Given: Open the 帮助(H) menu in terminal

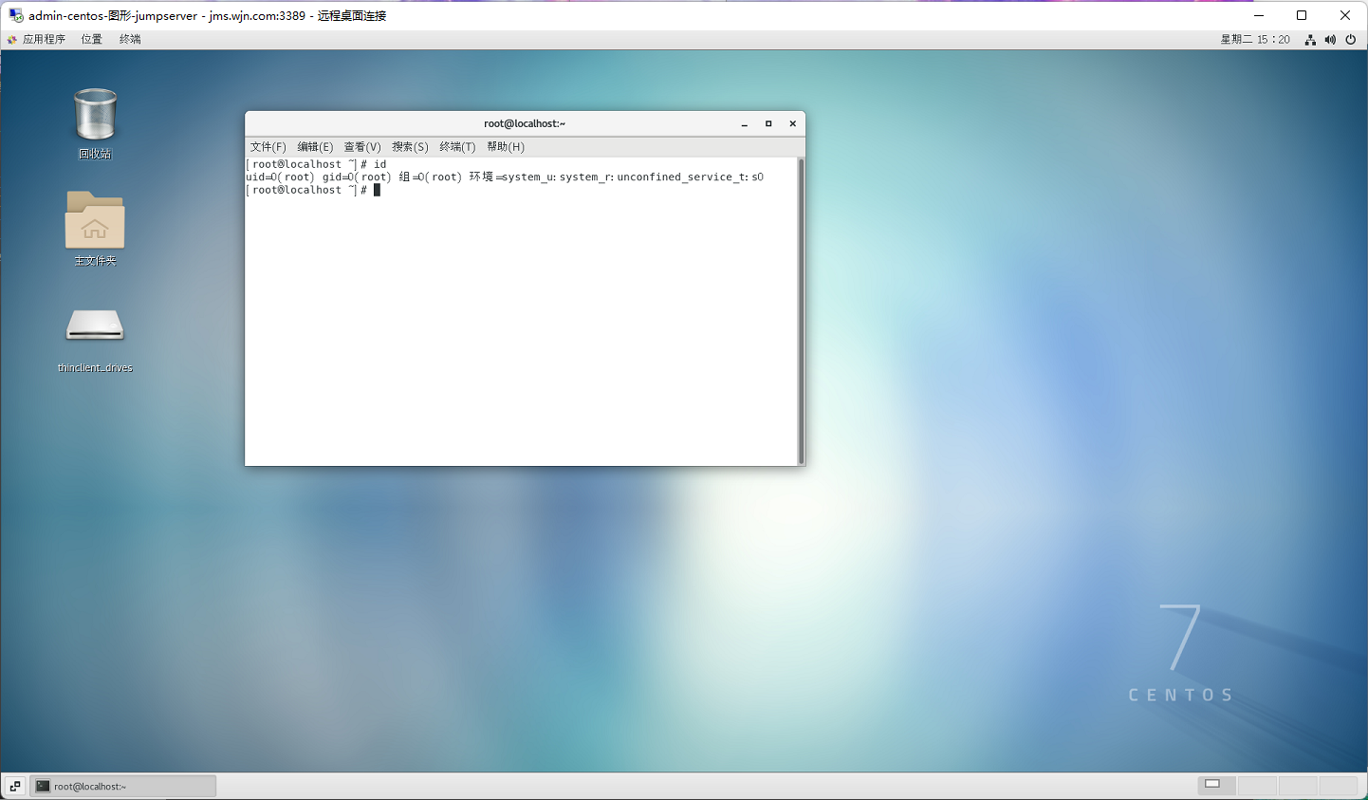Looking at the screenshot, I should [506, 147].
